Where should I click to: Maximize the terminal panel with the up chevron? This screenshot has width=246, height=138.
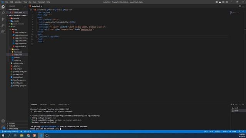coord(239,104)
